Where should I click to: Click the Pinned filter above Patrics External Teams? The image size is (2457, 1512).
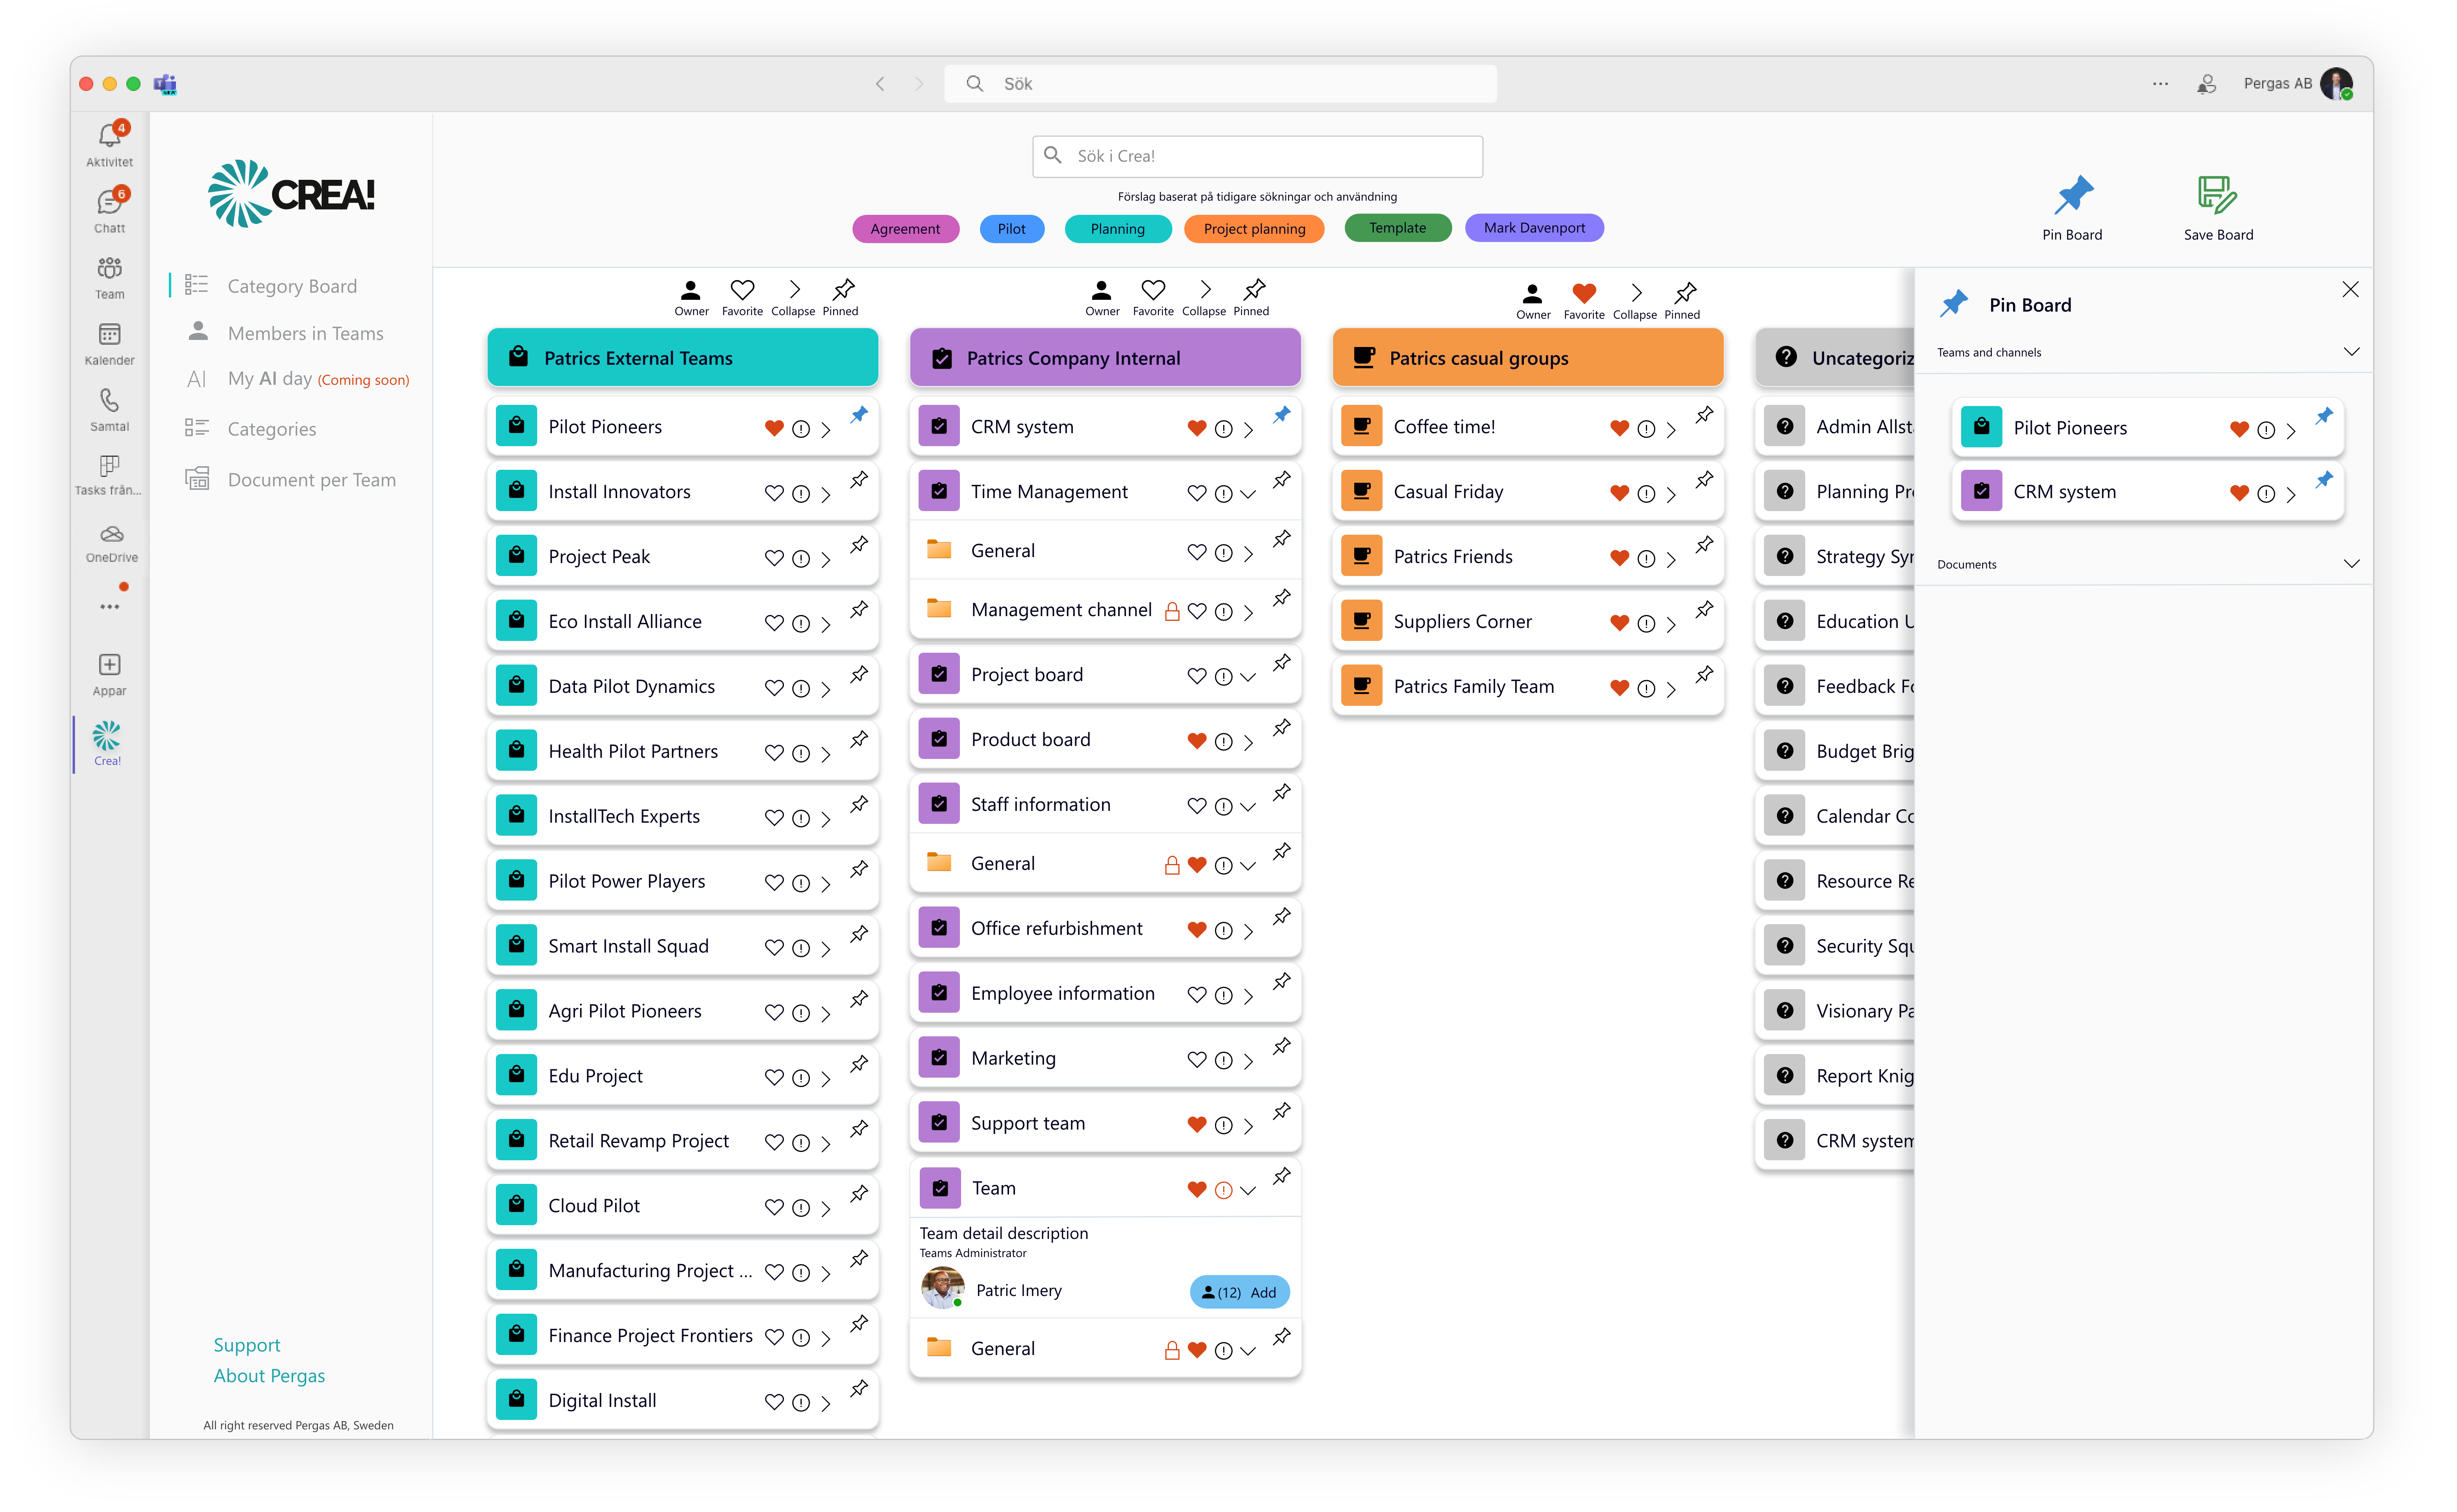842,297
